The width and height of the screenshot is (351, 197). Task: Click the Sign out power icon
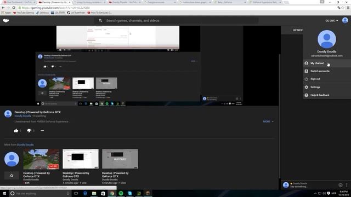pyautogui.click(x=306, y=79)
